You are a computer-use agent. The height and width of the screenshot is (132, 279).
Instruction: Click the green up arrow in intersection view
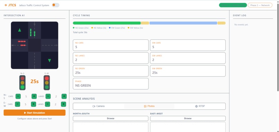tap(20, 30)
